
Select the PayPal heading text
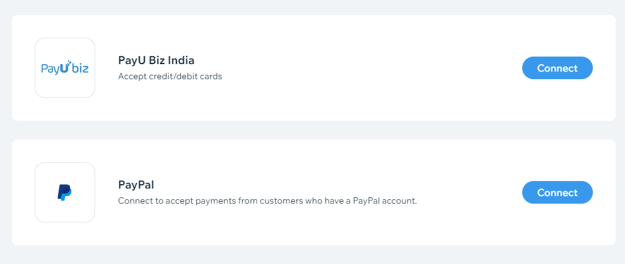(136, 185)
